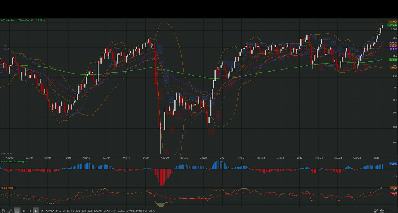Click the 14,599 MACD-Histogram title

[14, 162]
